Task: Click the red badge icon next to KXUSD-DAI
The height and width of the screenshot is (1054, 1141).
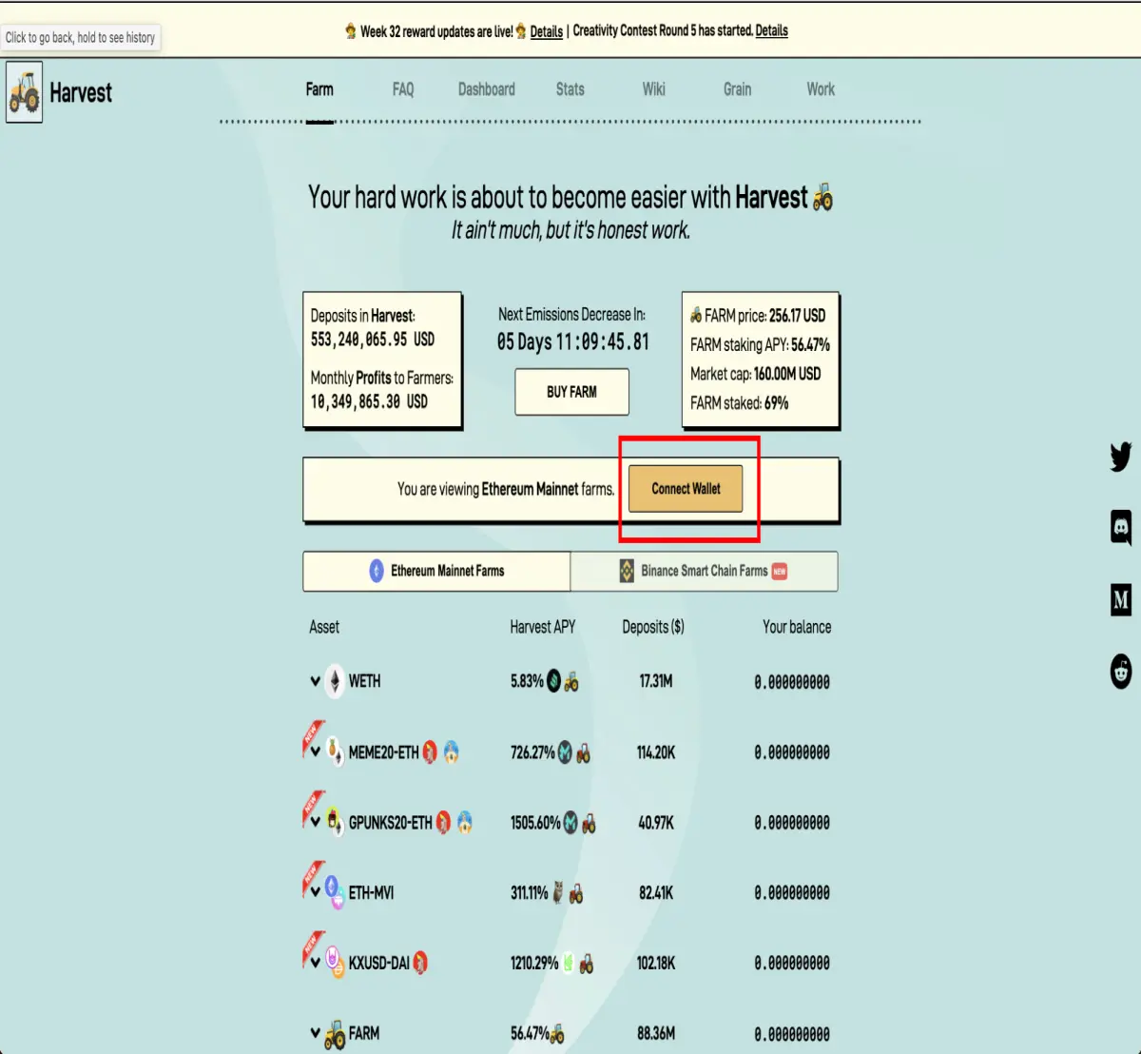Action: [x=420, y=963]
